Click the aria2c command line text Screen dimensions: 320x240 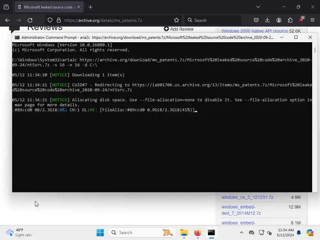tap(162, 62)
